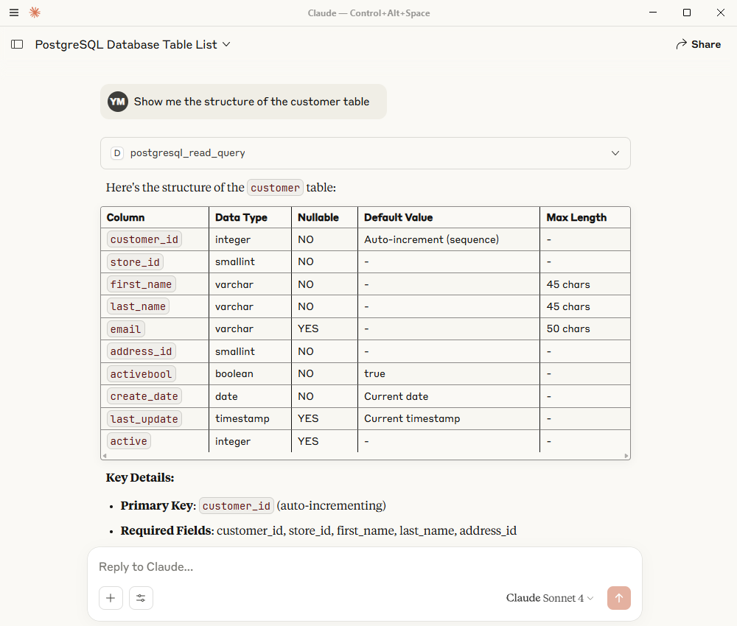Click the send message arrow button
Viewport: 737px width, 626px height.
point(618,598)
